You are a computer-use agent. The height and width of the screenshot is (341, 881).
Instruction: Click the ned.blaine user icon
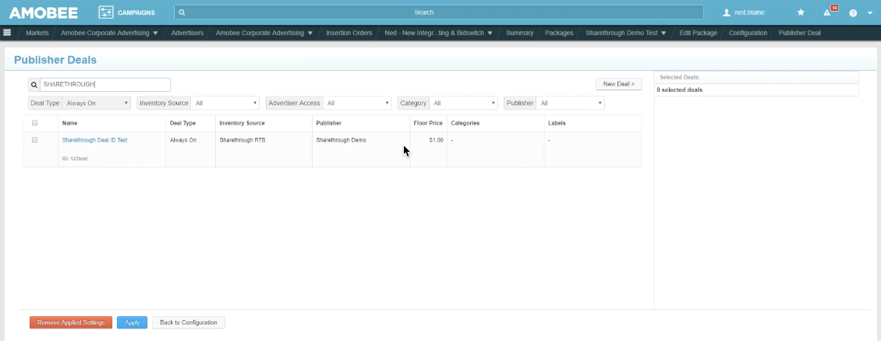[x=727, y=12]
